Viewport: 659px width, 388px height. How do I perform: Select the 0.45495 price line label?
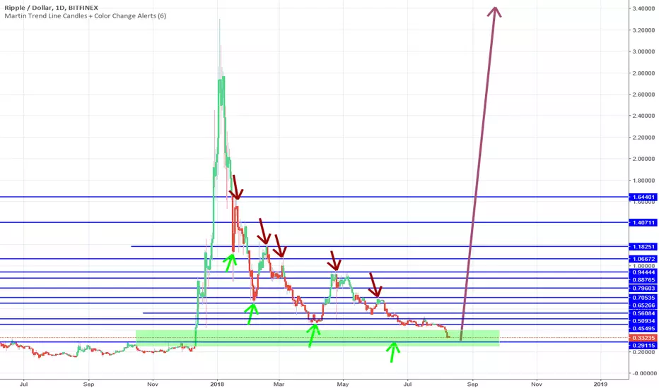pos(642,329)
